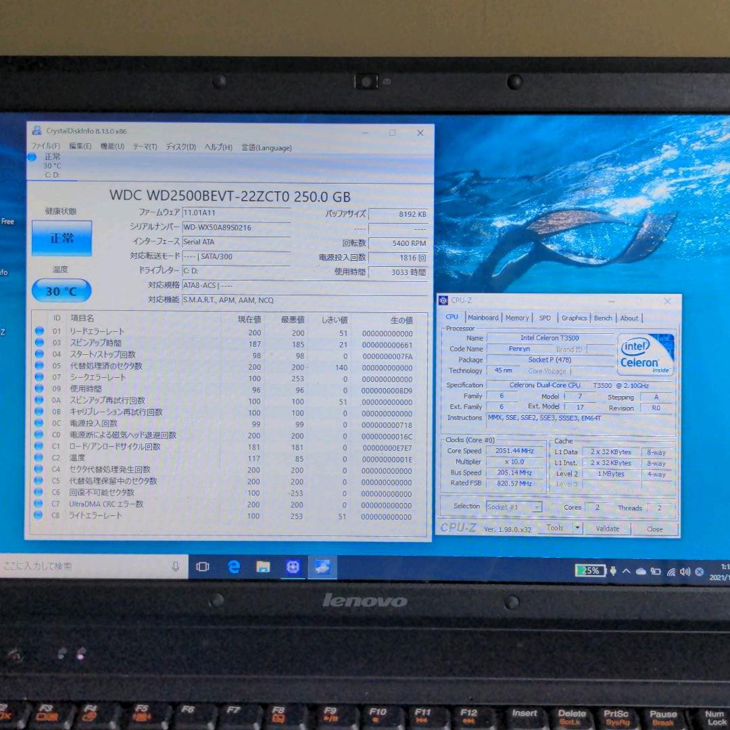The width and height of the screenshot is (730, 730).
Task: Click the 5400 RPM rotation value
Action: coord(398,243)
